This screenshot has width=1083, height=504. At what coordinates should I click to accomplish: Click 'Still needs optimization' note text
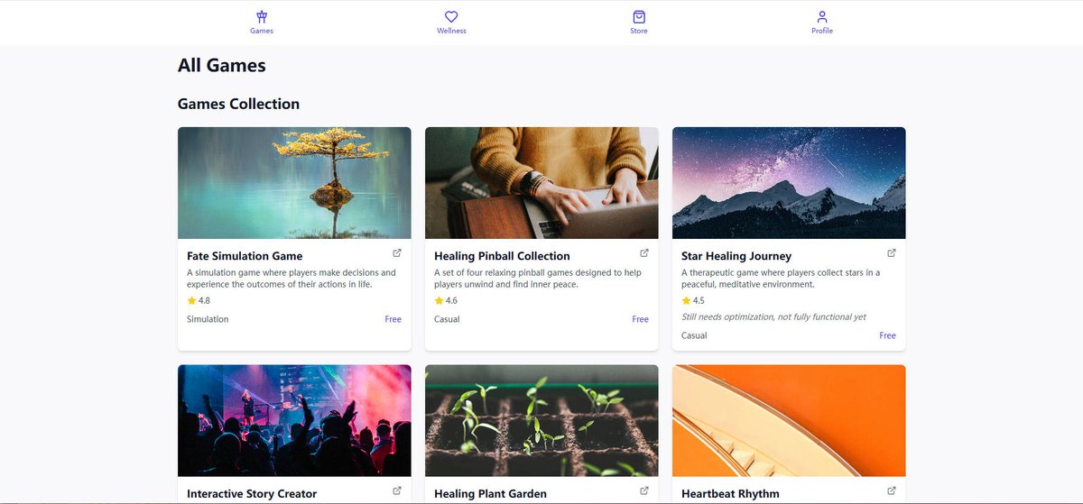(773, 317)
